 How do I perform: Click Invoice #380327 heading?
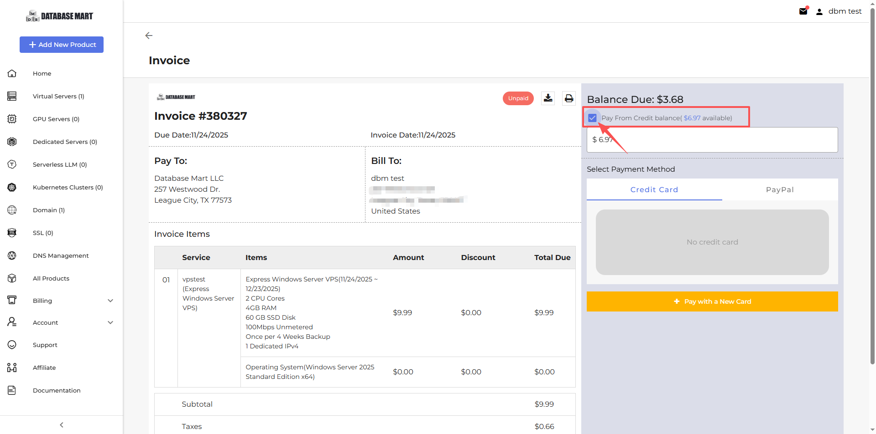click(x=201, y=116)
